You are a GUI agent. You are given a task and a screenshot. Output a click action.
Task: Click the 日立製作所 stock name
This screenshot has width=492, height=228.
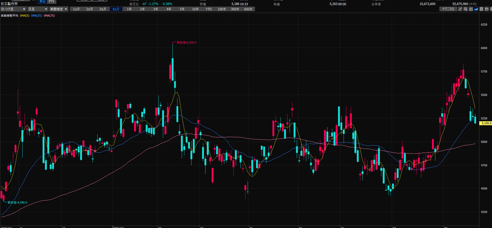[x=9, y=4]
